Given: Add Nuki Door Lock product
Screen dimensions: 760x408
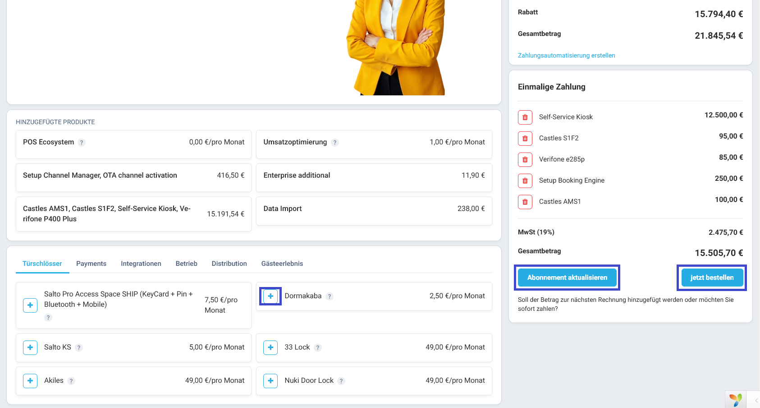Looking at the screenshot, I should [270, 381].
